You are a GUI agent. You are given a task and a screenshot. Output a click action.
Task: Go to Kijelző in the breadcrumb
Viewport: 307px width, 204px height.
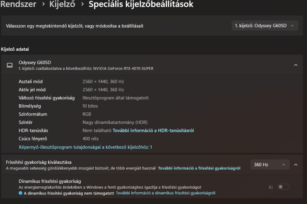62,4
